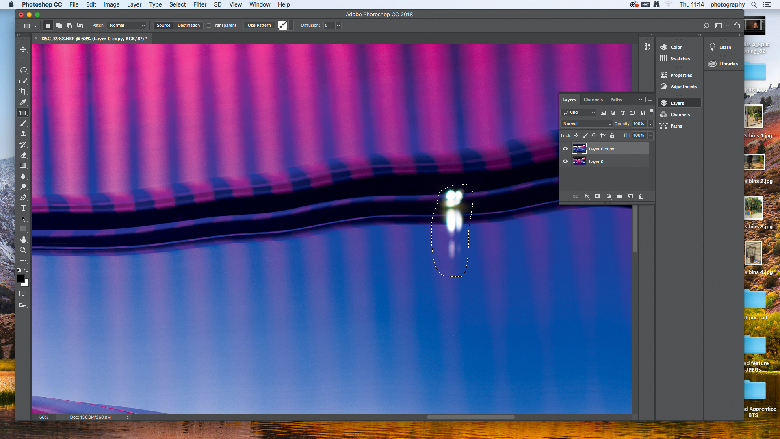Viewport: 780px width, 439px height.
Task: Open the Patch mode Normal dropdown
Action: [127, 25]
